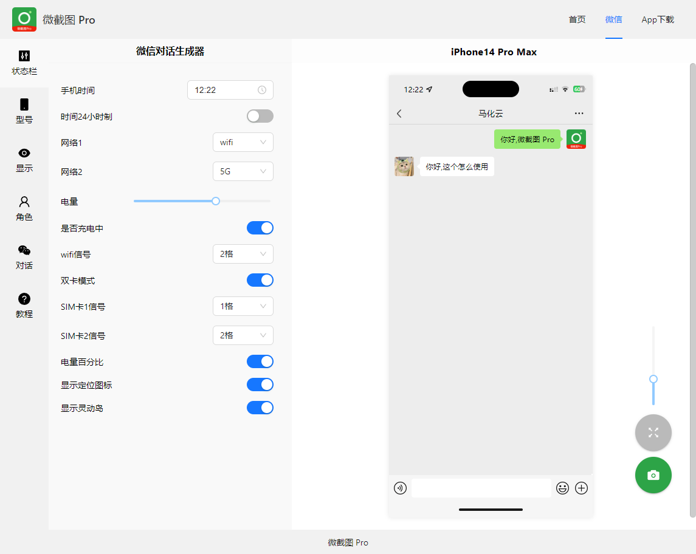
Task: Click the location arrow in phone status bar
Action: click(429, 89)
